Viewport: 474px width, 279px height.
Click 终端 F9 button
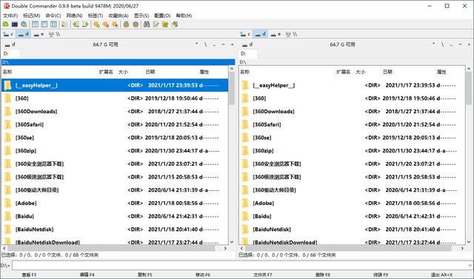tap(381, 275)
